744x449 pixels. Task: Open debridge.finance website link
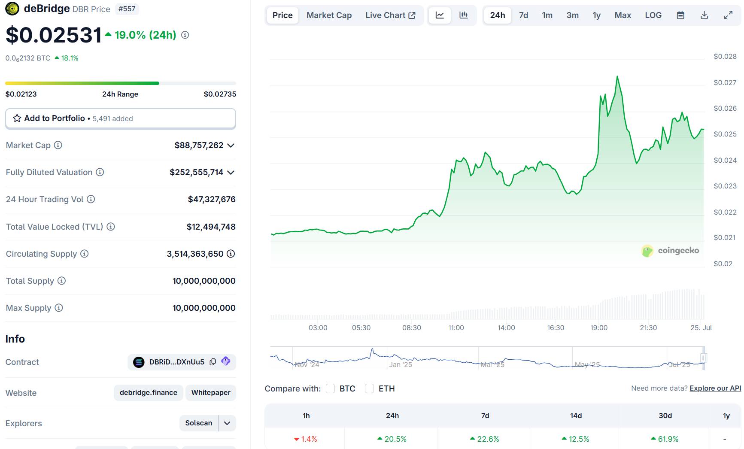point(149,392)
